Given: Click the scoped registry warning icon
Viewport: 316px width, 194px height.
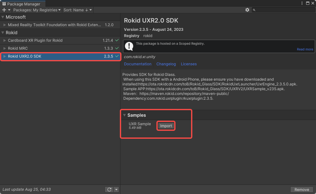Looking at the screenshot, I should point(129,46).
